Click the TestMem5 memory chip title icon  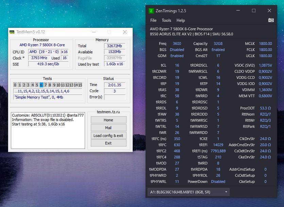tap(12, 32)
